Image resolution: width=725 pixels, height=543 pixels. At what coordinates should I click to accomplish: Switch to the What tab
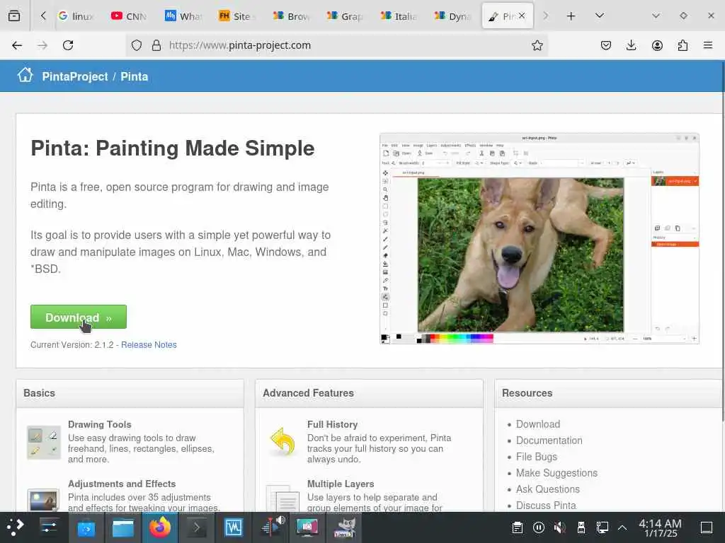(183, 16)
